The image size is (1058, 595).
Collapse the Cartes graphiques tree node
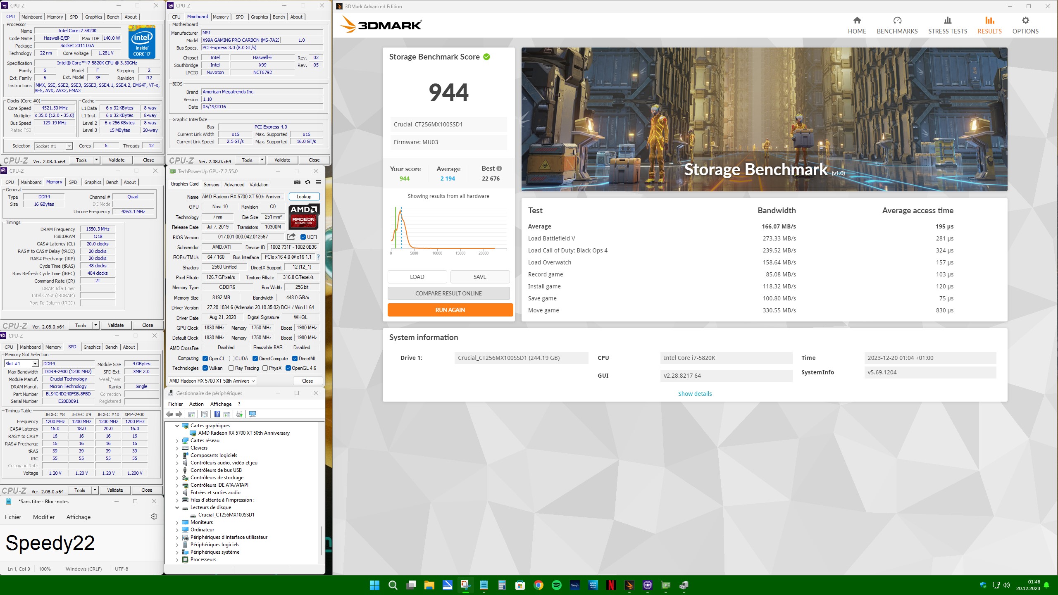[x=177, y=426]
